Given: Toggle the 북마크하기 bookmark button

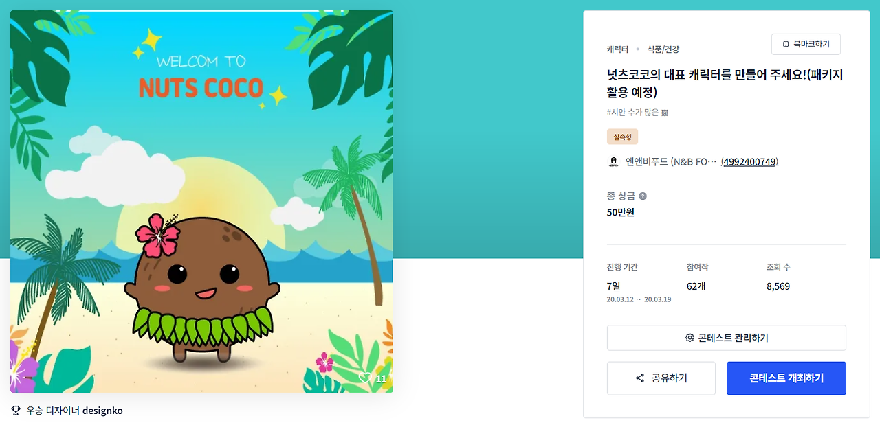Looking at the screenshot, I should point(806,44).
